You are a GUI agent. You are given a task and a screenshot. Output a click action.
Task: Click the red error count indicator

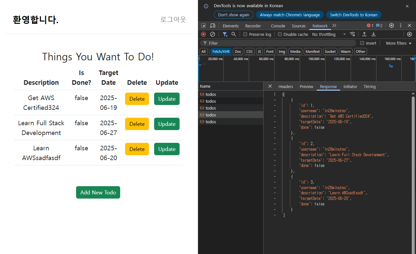point(370,25)
